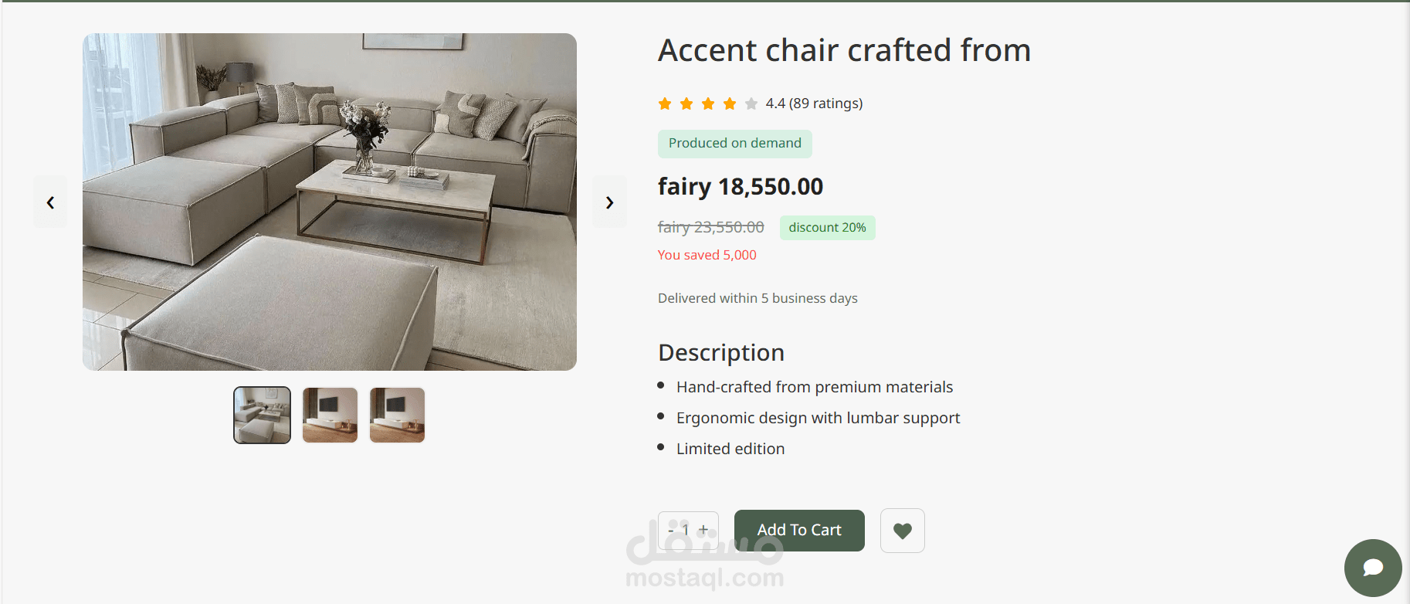The image size is (1410, 604).
Task: Decrease quantity with the minus button
Action: [x=670, y=530]
